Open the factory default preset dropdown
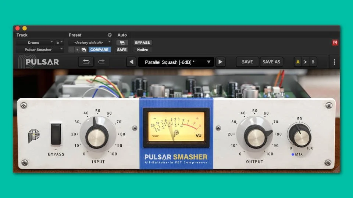This screenshot has width=353, height=198. (90, 43)
